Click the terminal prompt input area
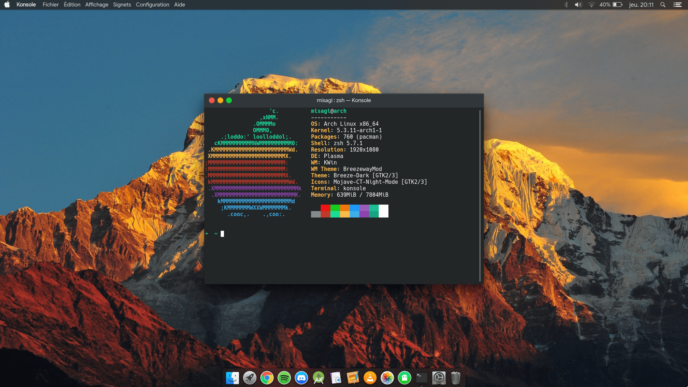Screen dimensions: 688x387 coord(222,233)
